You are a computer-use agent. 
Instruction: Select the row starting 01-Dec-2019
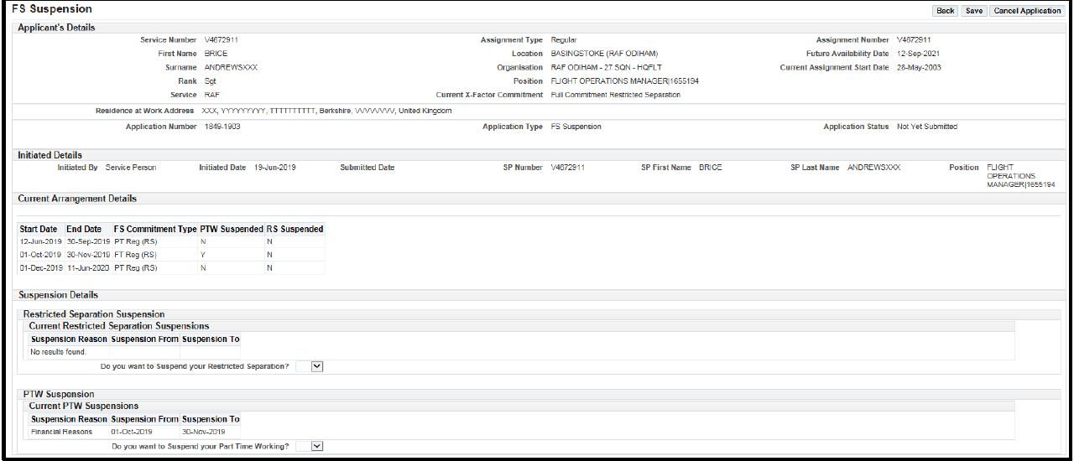pyautogui.click(x=40, y=268)
